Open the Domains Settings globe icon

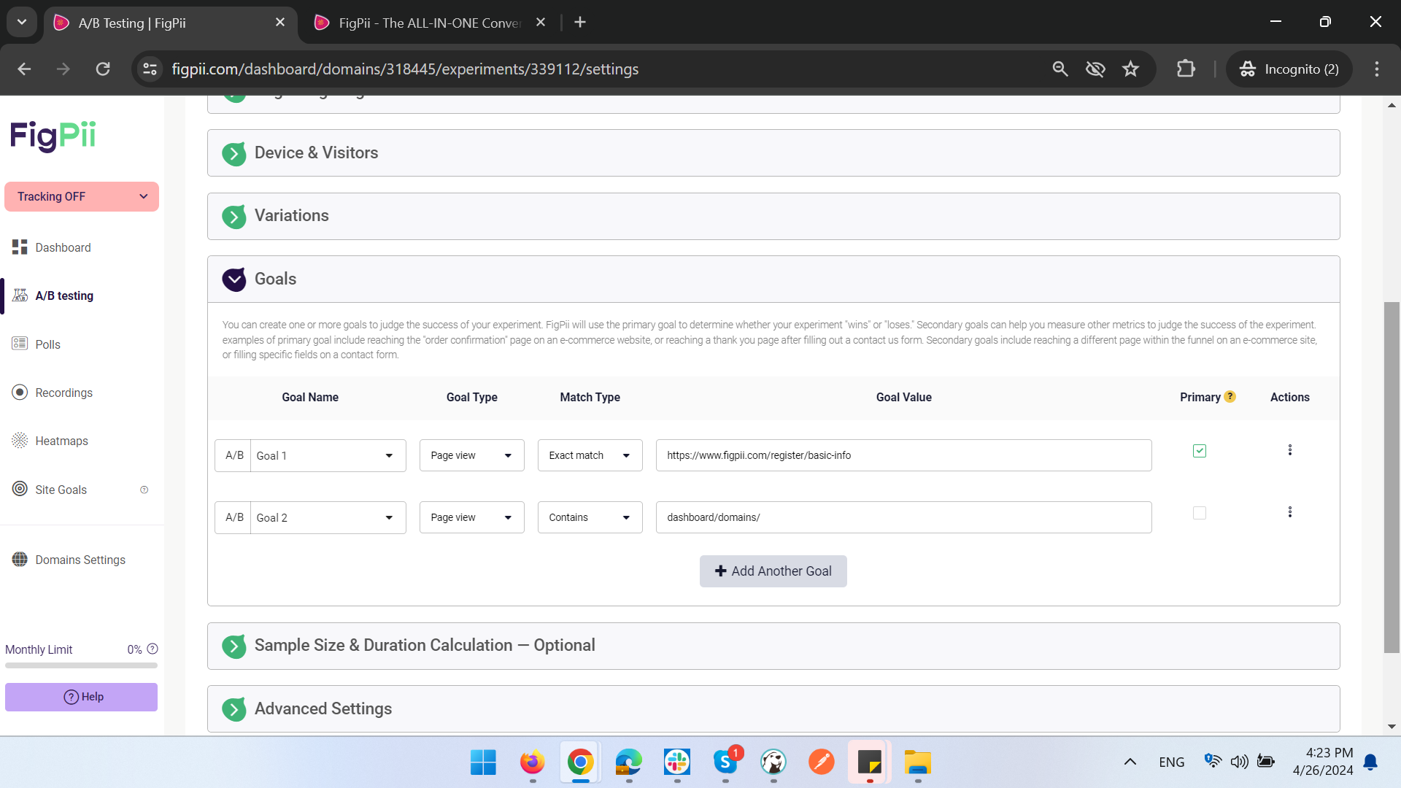click(20, 560)
